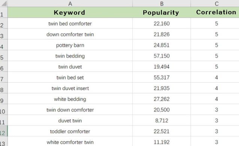Click the Keyword header cell

tap(70, 12)
